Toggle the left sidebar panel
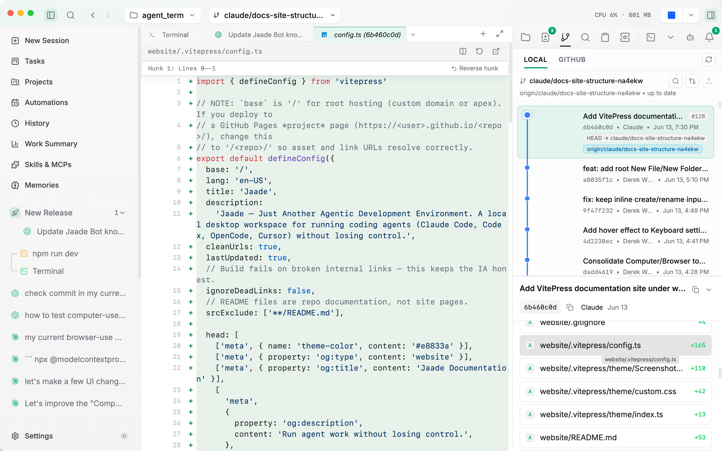 51,15
